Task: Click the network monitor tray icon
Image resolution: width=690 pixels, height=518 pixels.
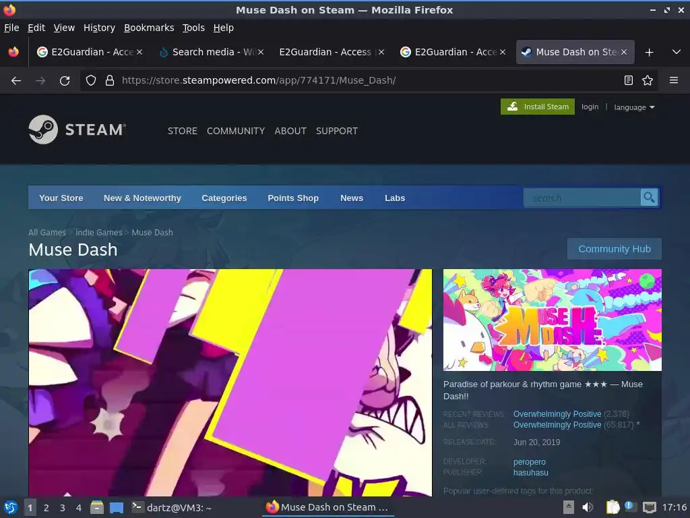Action: click(x=650, y=507)
